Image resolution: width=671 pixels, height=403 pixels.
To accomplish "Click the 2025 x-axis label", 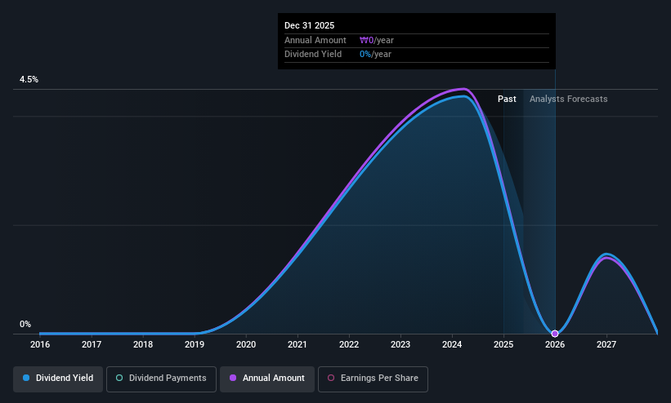I will [503, 344].
